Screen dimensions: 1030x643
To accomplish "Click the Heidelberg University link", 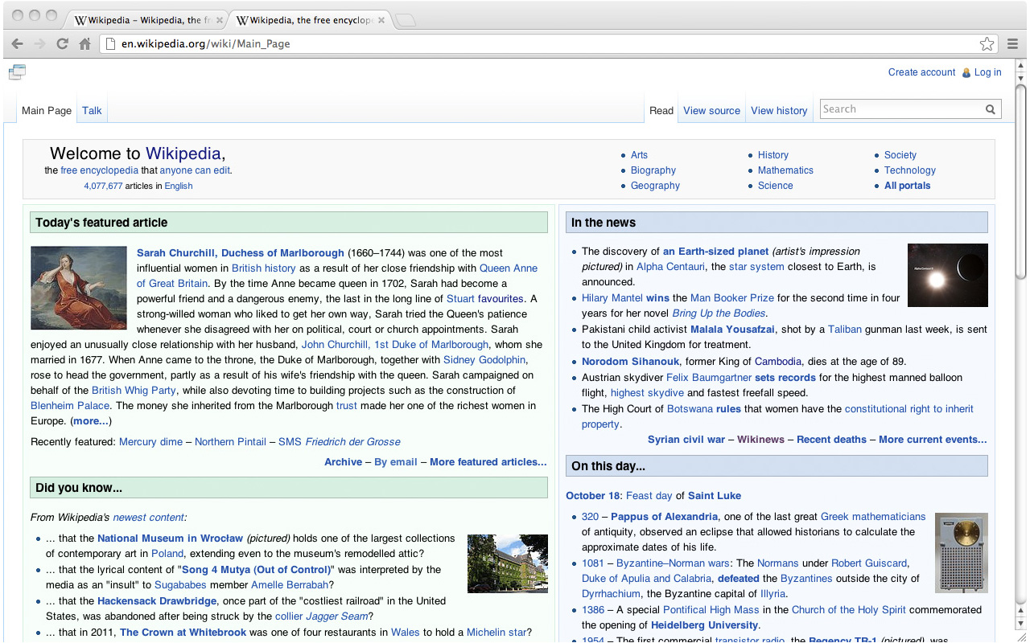I will tap(705, 625).
